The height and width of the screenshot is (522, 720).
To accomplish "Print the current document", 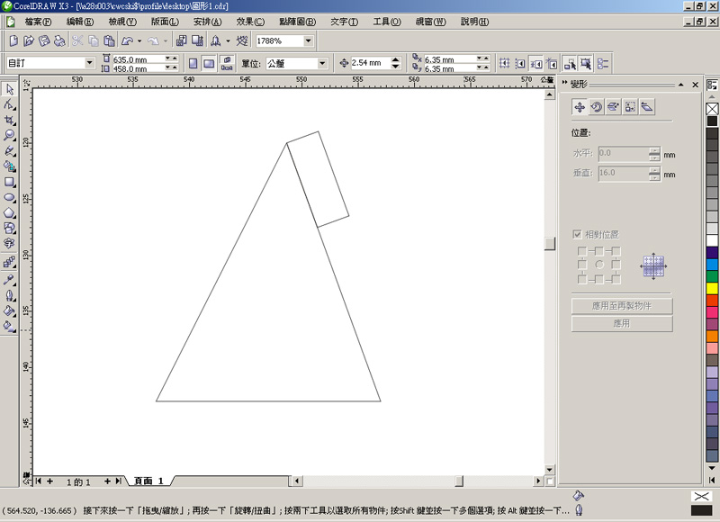I will (x=59, y=40).
